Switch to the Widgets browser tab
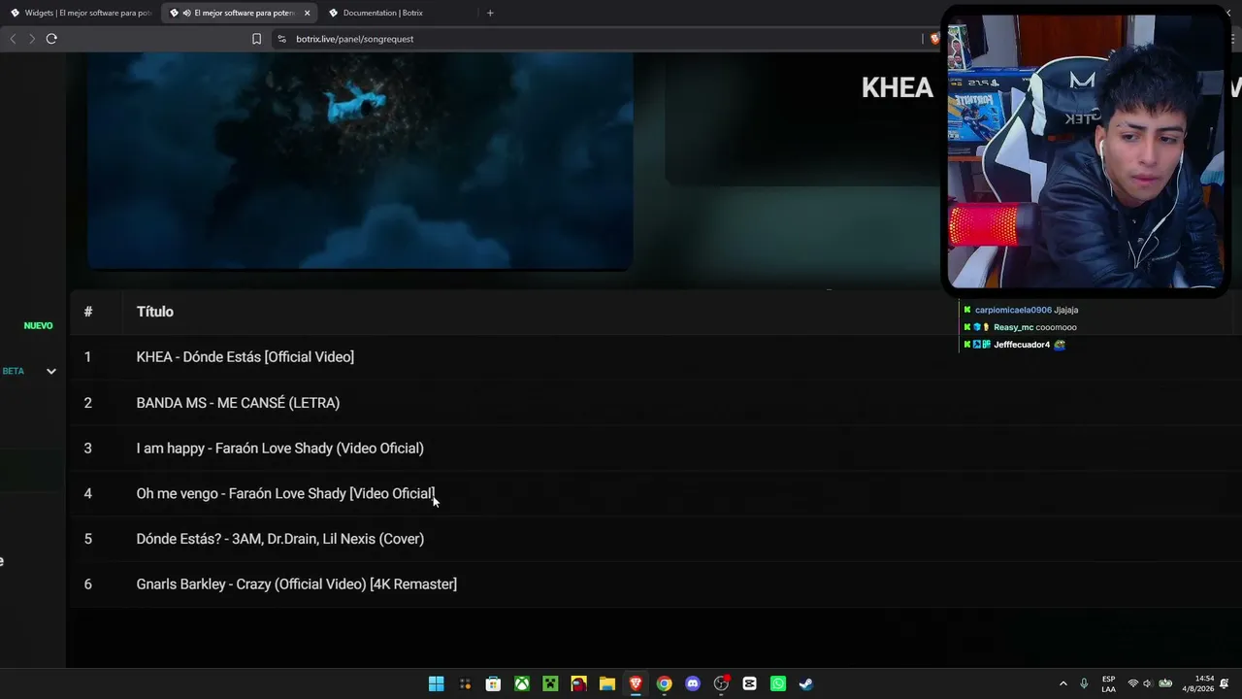 [x=82, y=13]
